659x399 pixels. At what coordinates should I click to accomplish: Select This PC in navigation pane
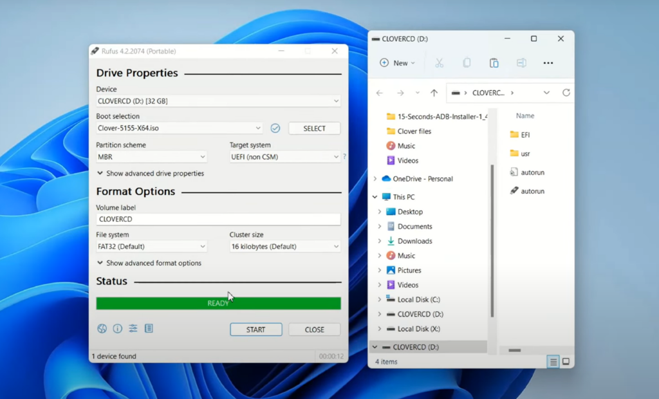[404, 197]
